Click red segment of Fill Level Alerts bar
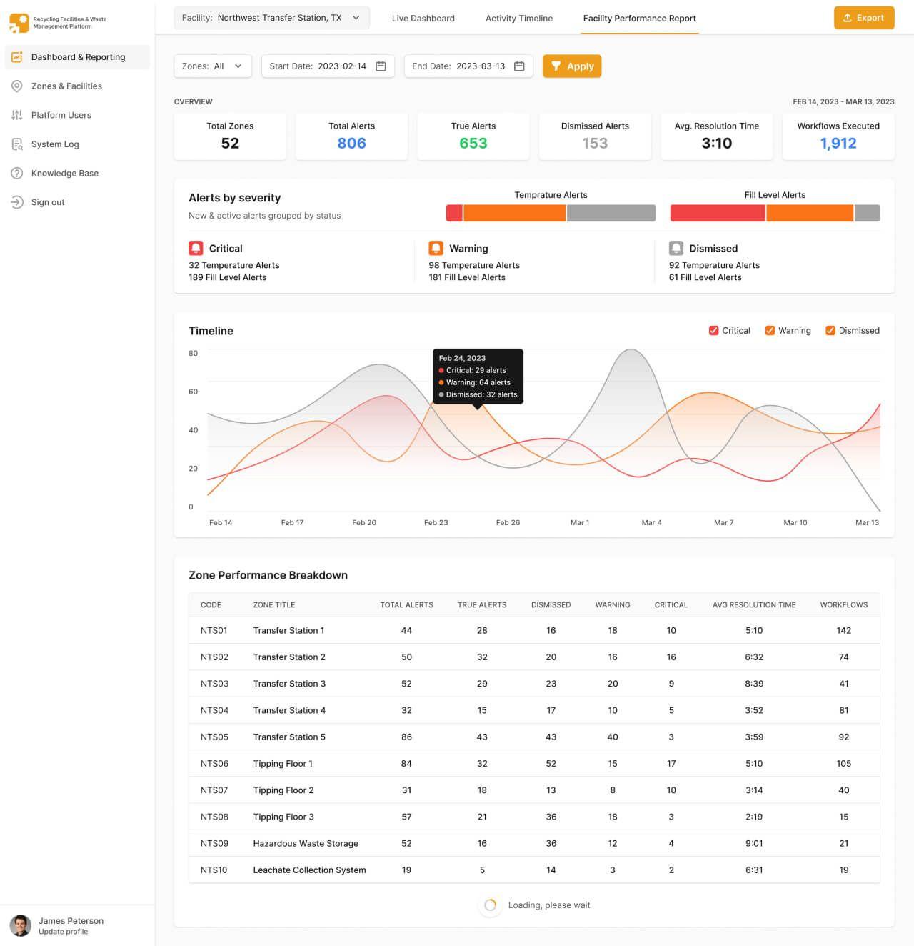This screenshot has width=914, height=946. [718, 213]
